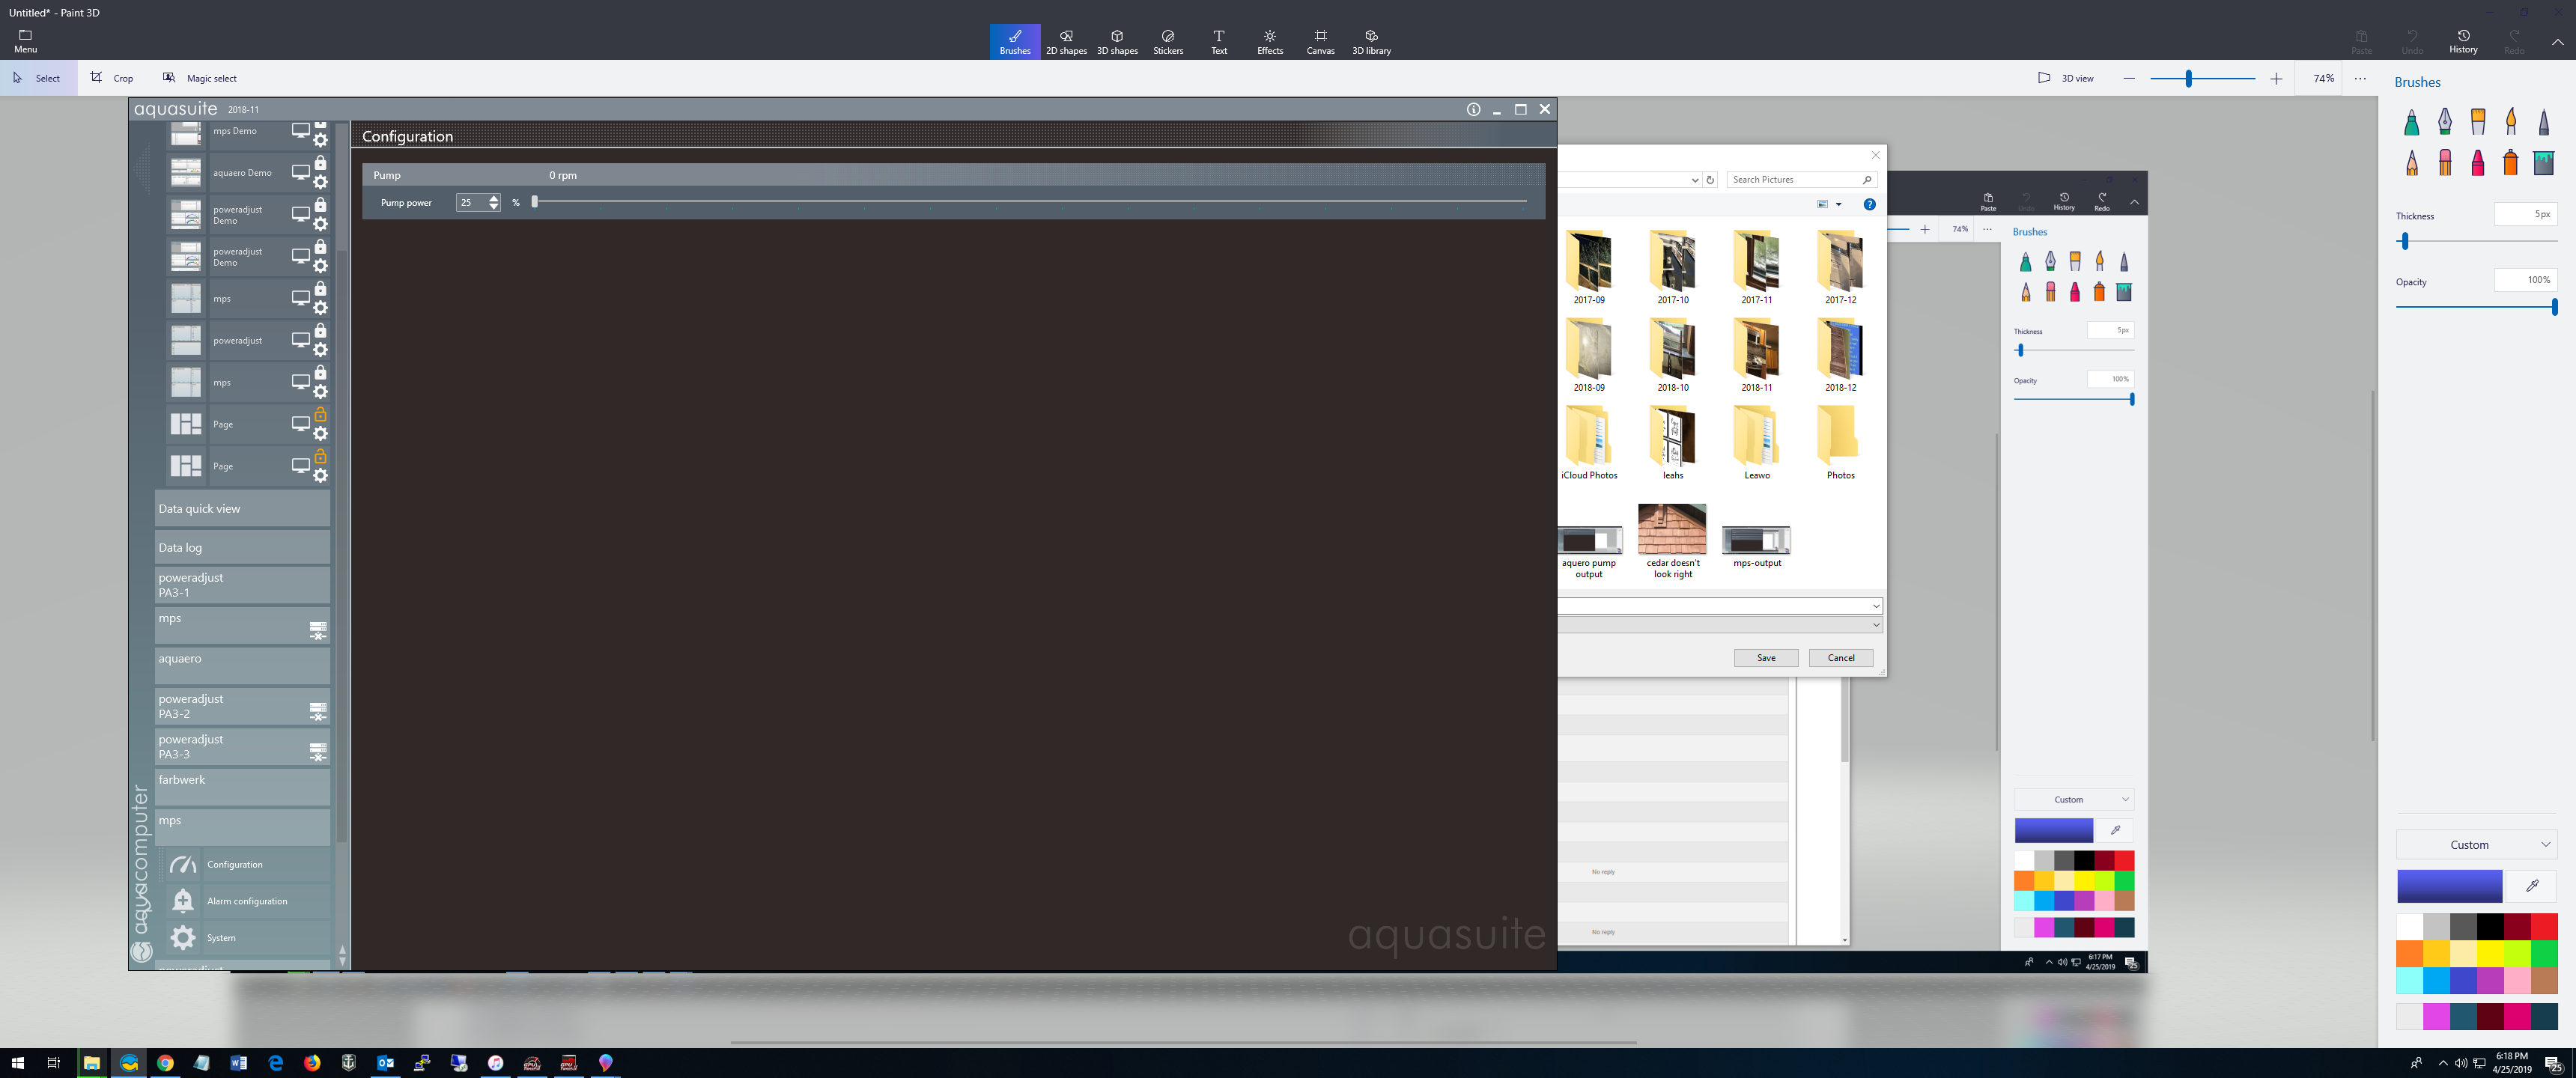Screen dimensions: 2576x1078
Task: Click the Thickness value input field
Action: point(2525,214)
